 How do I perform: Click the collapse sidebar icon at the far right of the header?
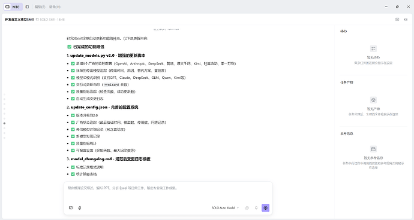coord(406,19)
